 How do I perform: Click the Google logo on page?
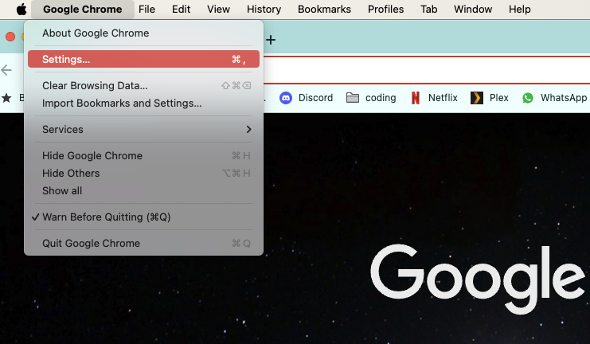pyautogui.click(x=478, y=279)
